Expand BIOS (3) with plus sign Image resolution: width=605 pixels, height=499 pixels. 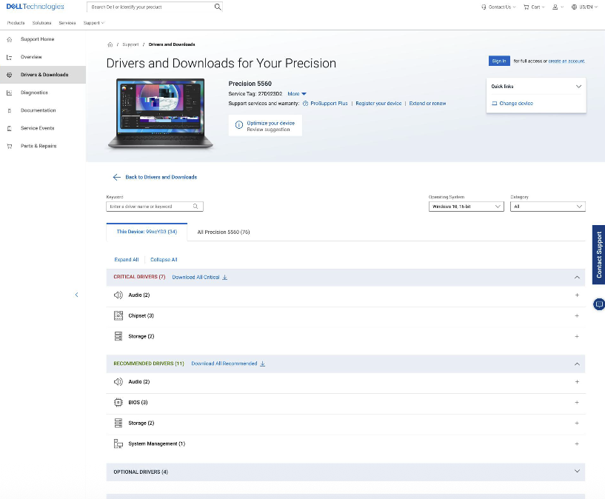coord(577,403)
